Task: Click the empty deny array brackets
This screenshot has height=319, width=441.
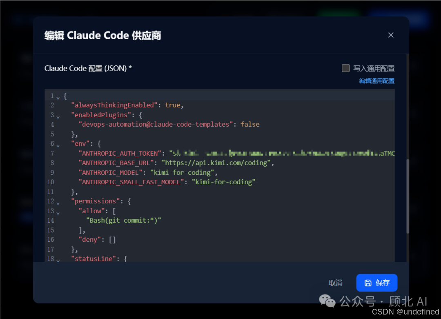Action: coord(112,240)
